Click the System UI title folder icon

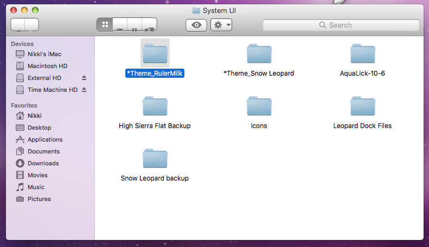tap(196, 11)
